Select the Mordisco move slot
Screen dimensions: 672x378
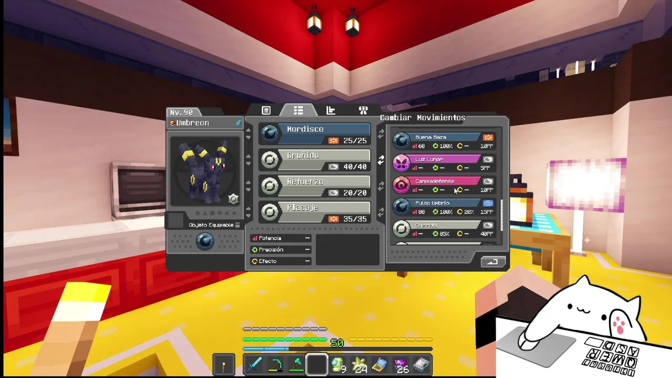(x=314, y=134)
